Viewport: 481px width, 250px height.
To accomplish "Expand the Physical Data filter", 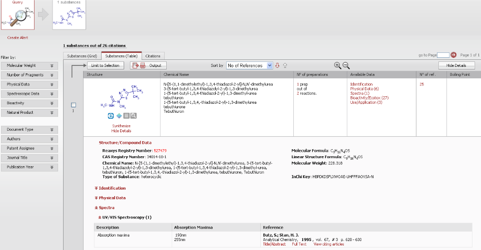I will pyautogui.click(x=30, y=84).
